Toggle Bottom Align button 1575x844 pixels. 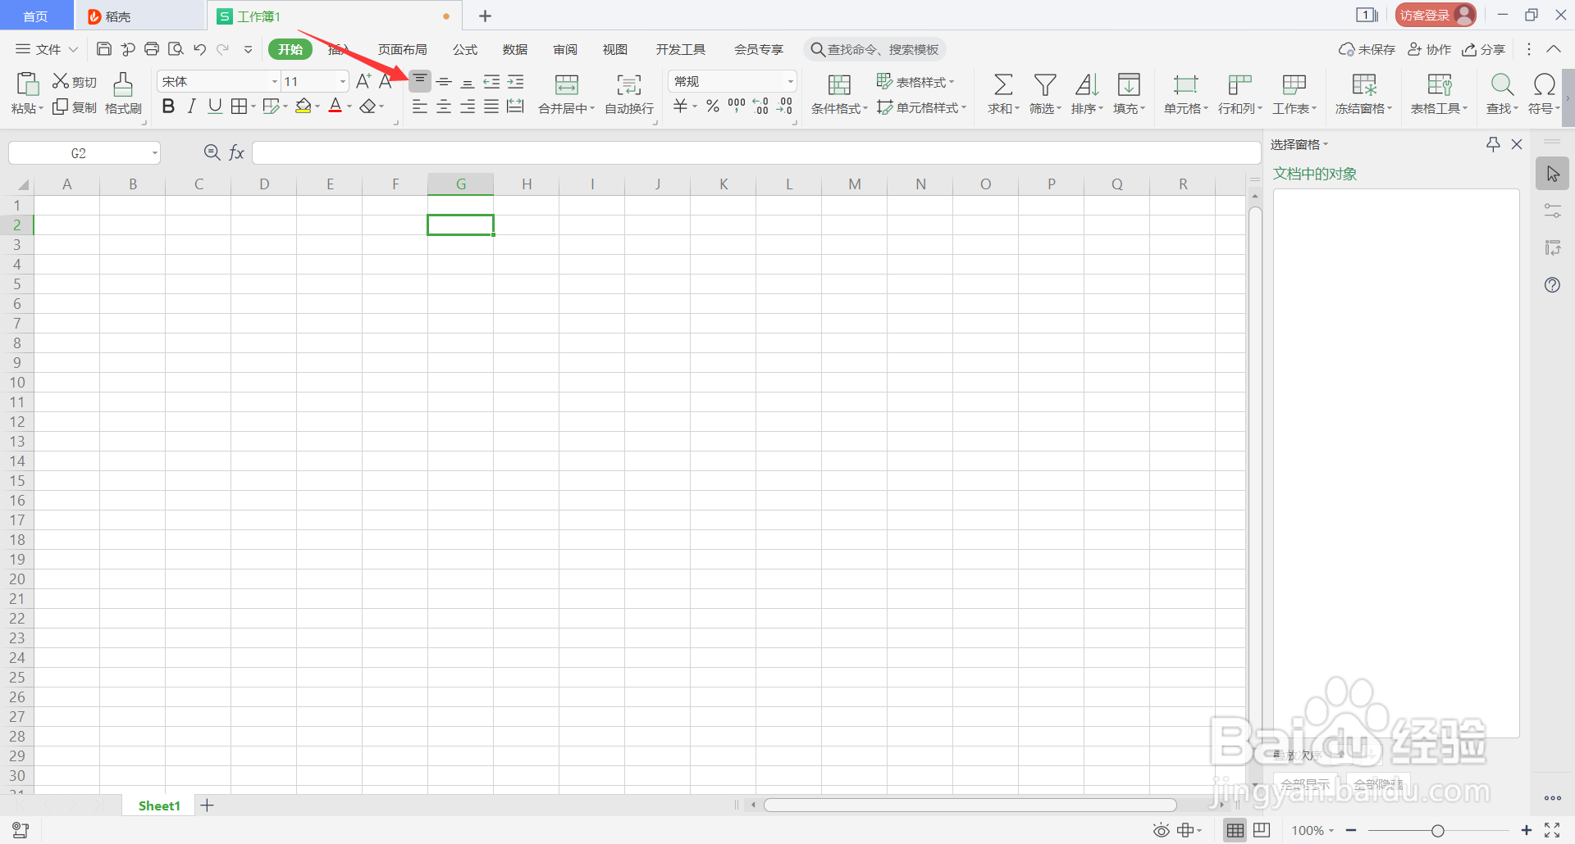[x=468, y=82]
